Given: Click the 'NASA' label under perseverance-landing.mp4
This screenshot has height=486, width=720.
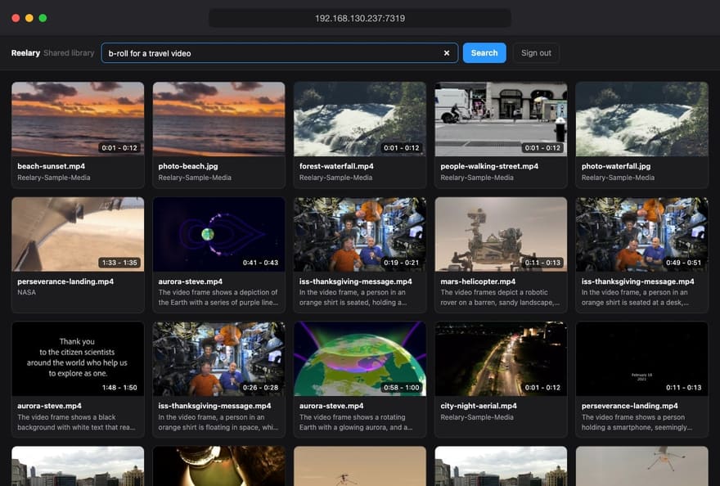Looking at the screenshot, I should pyautogui.click(x=27, y=292).
